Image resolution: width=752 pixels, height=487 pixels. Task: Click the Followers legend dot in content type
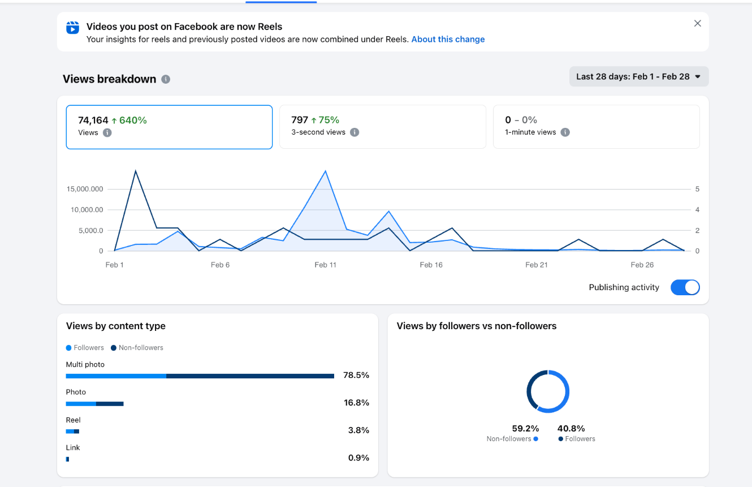point(69,348)
